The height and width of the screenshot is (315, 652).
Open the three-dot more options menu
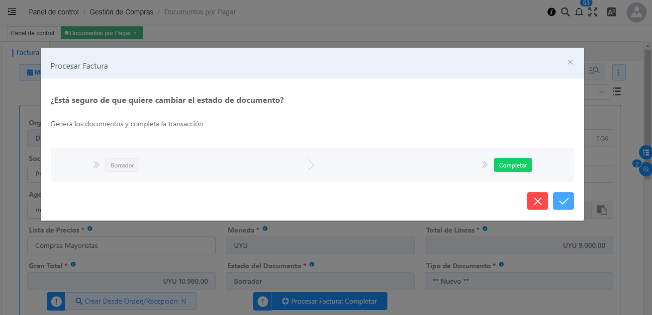(618, 73)
